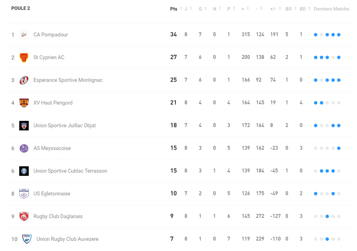Click the CA Pompadour club logo
Viewport: 357px width, 251px height.
click(24, 35)
